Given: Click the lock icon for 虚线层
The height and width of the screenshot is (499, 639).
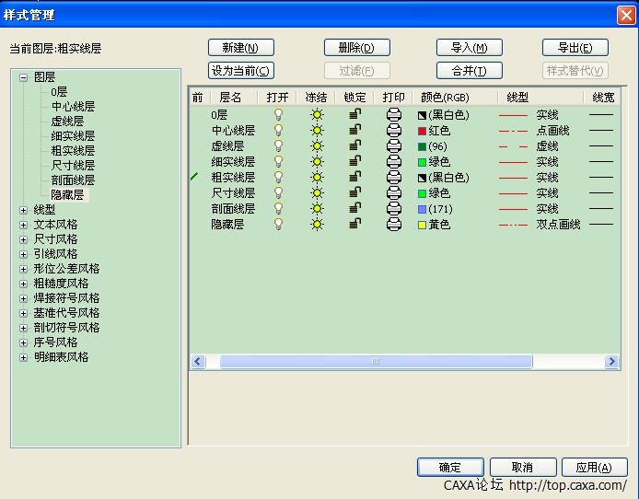Looking at the screenshot, I should (x=354, y=146).
